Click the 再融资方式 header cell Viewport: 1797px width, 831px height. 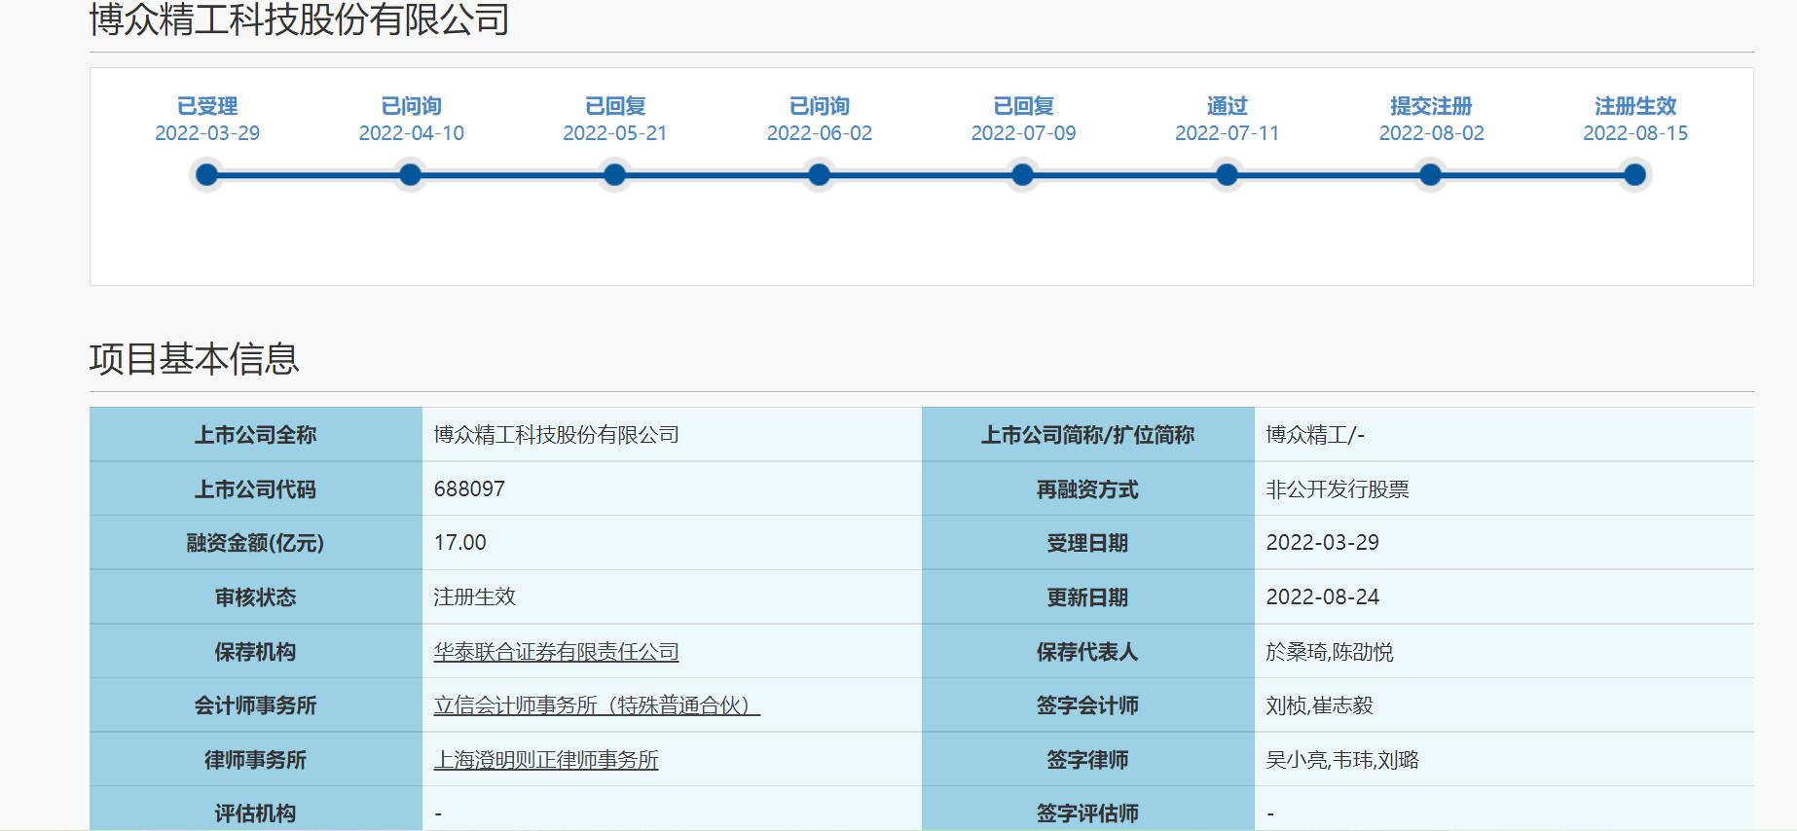coord(1088,489)
